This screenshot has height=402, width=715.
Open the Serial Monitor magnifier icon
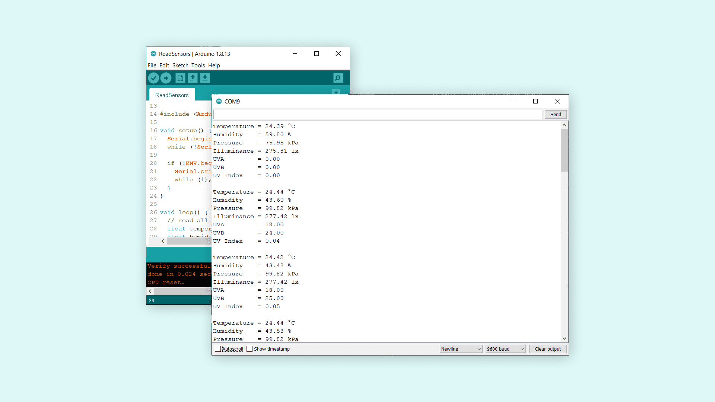click(x=338, y=78)
